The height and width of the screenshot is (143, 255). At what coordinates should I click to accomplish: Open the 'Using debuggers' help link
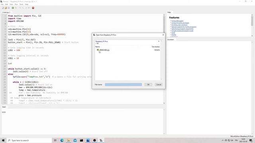click(x=177, y=21)
